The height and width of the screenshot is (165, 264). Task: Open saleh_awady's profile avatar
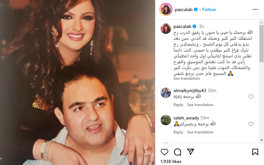click(x=166, y=120)
